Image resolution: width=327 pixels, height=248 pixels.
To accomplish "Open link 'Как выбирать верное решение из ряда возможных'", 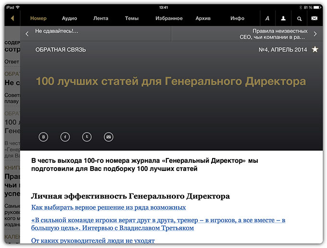I will [x=109, y=208].
